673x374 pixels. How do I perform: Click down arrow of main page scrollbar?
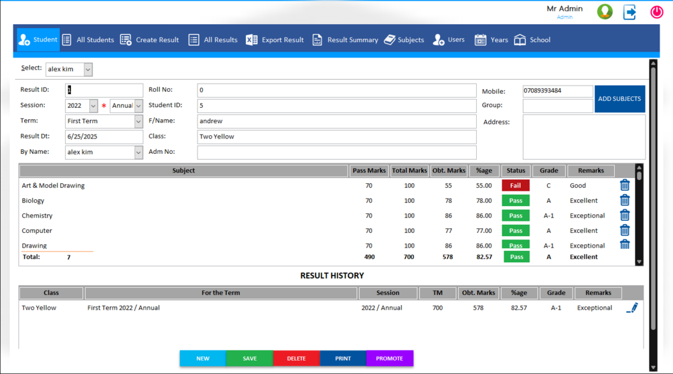[654, 367]
